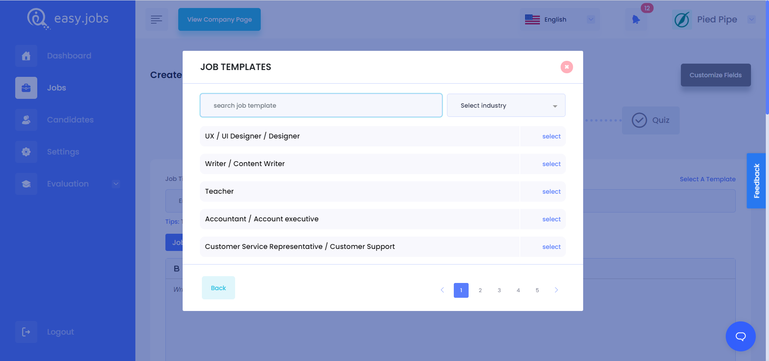Click the easy.jobs logo
The height and width of the screenshot is (361, 769).
67,18
